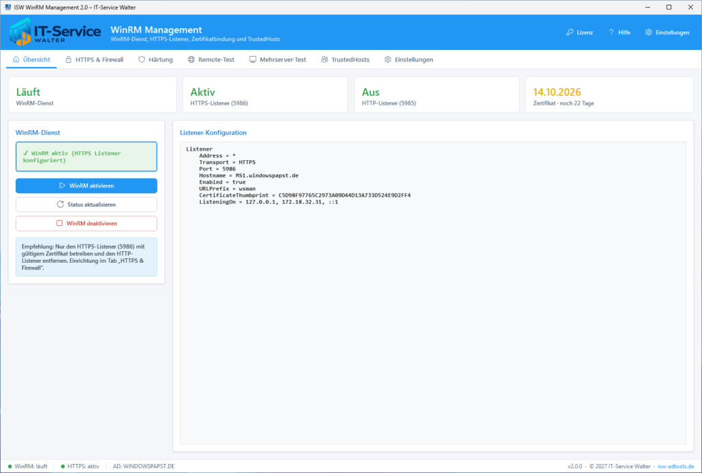Activate WinRM with the blue button
This screenshot has width=702, height=473.
86,186
